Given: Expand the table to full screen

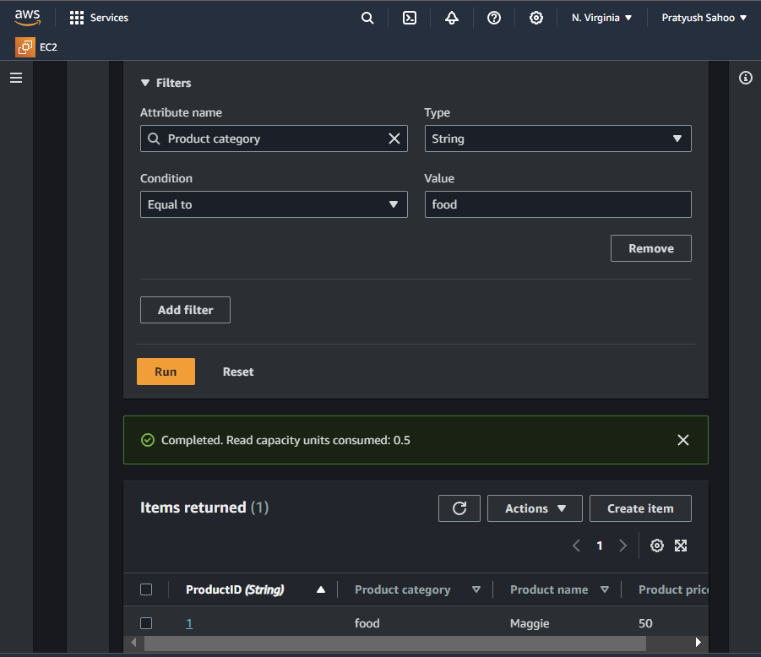Looking at the screenshot, I should pyautogui.click(x=681, y=546).
